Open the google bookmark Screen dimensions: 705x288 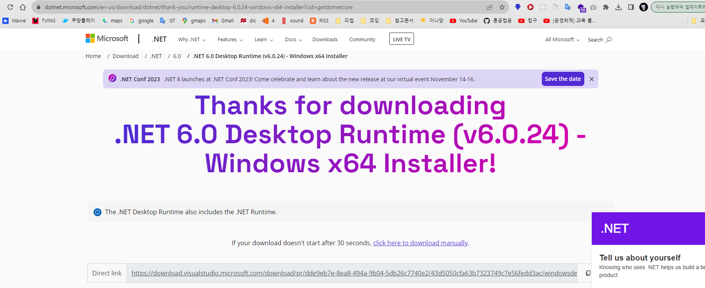tap(142, 21)
